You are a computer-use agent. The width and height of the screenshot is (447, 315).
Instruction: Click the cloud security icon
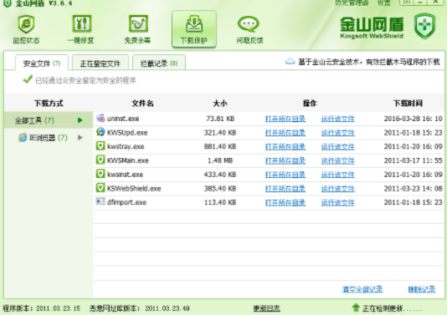tap(290, 62)
